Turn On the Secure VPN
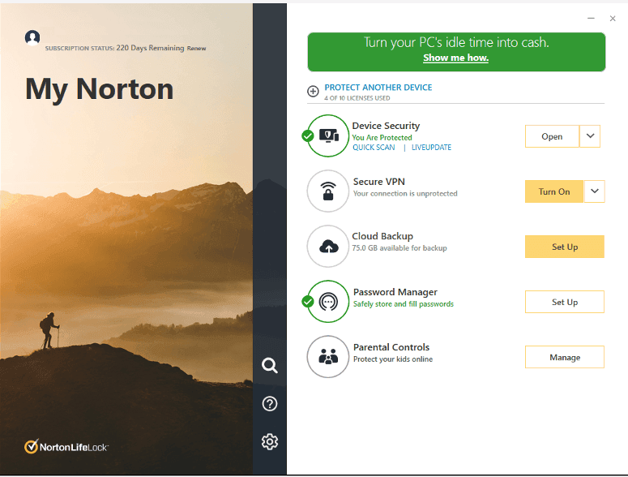This screenshot has width=628, height=477. 554,191
